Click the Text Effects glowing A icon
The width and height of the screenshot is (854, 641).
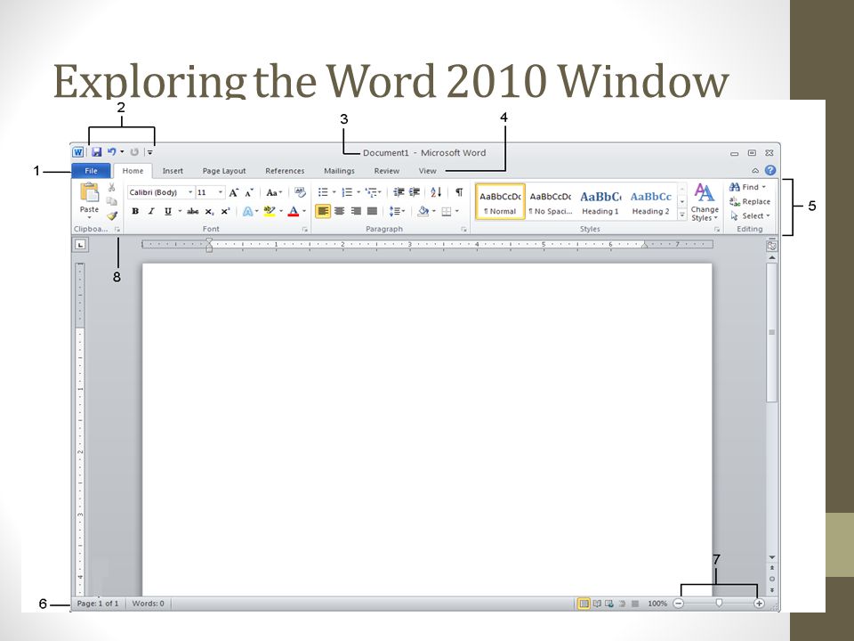tap(247, 212)
